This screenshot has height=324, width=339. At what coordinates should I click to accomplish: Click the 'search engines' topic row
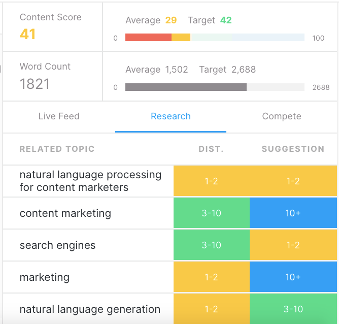[x=57, y=245]
